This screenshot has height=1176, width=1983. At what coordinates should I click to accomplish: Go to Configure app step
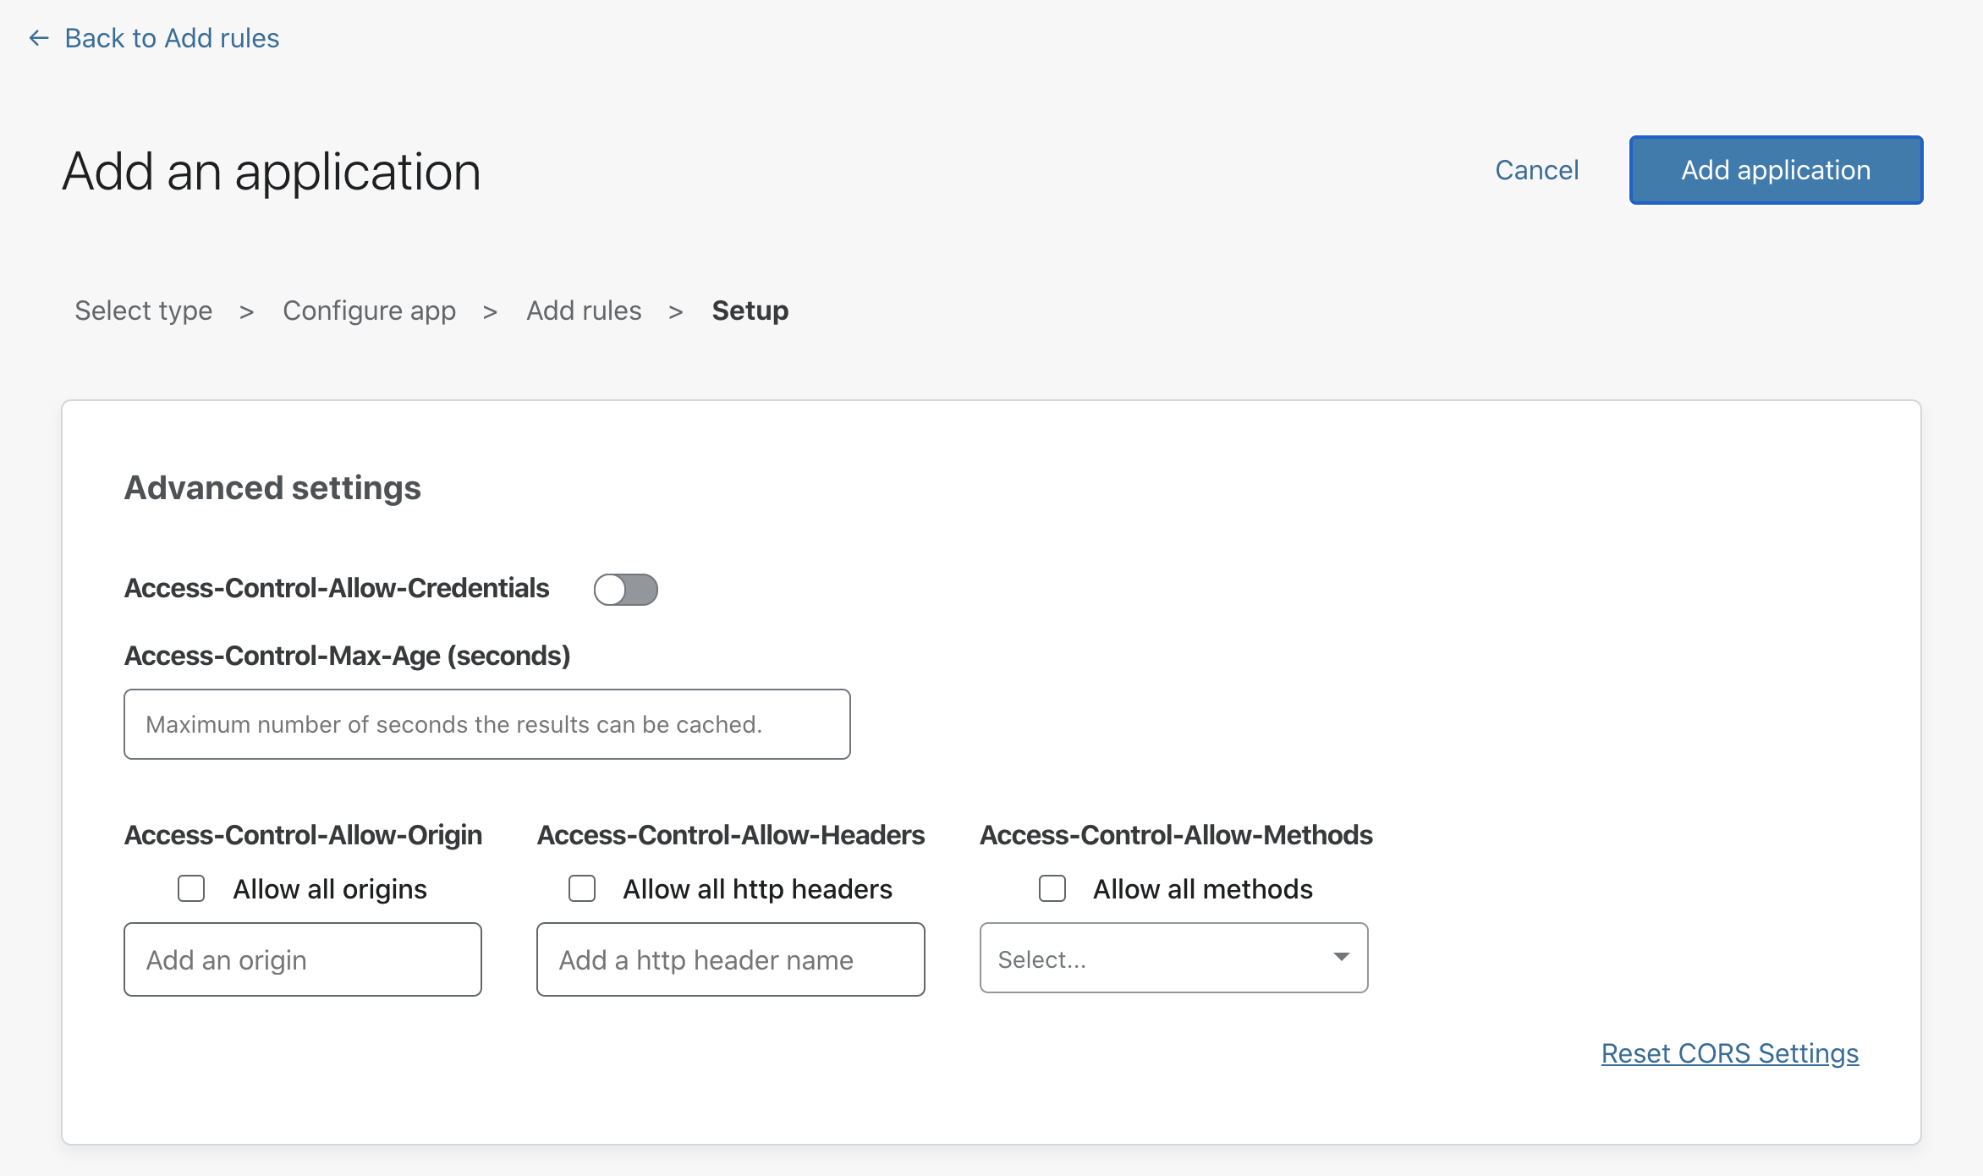click(x=369, y=310)
